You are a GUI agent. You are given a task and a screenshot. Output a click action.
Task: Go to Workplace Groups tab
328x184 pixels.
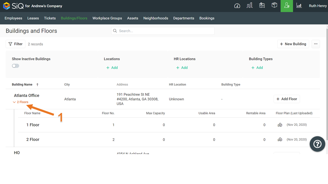[107, 18]
